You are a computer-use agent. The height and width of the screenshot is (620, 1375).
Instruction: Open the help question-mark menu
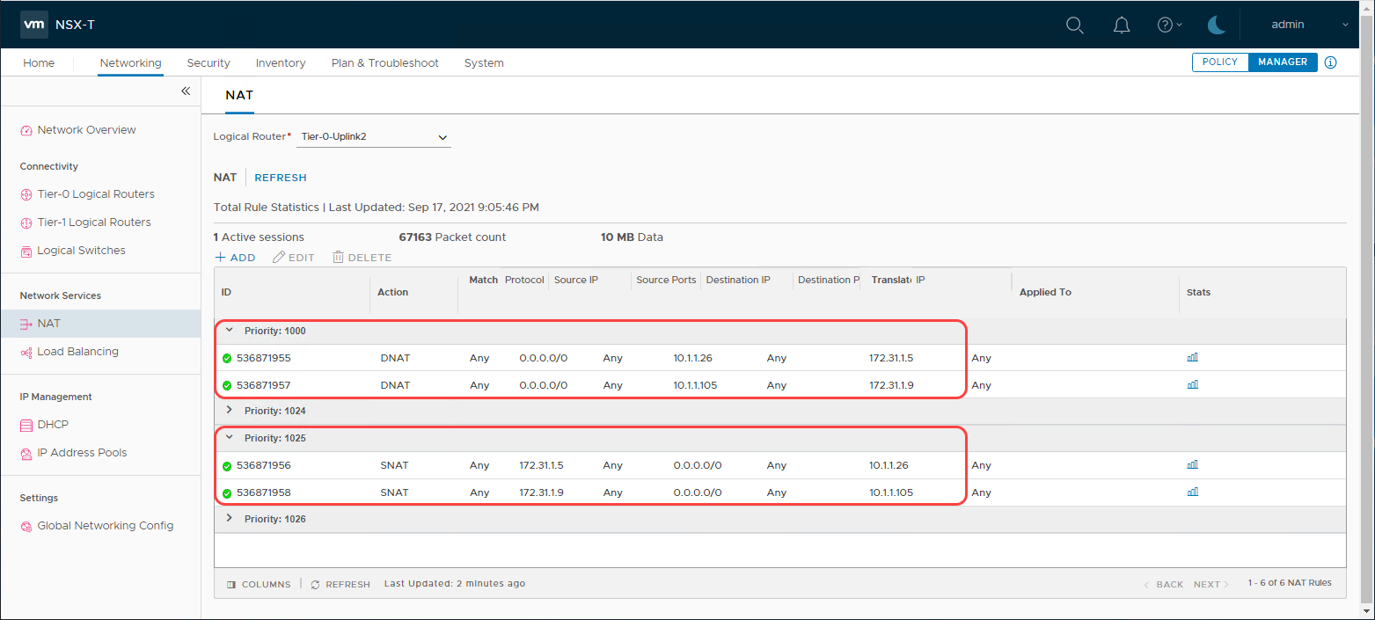[x=1166, y=25]
